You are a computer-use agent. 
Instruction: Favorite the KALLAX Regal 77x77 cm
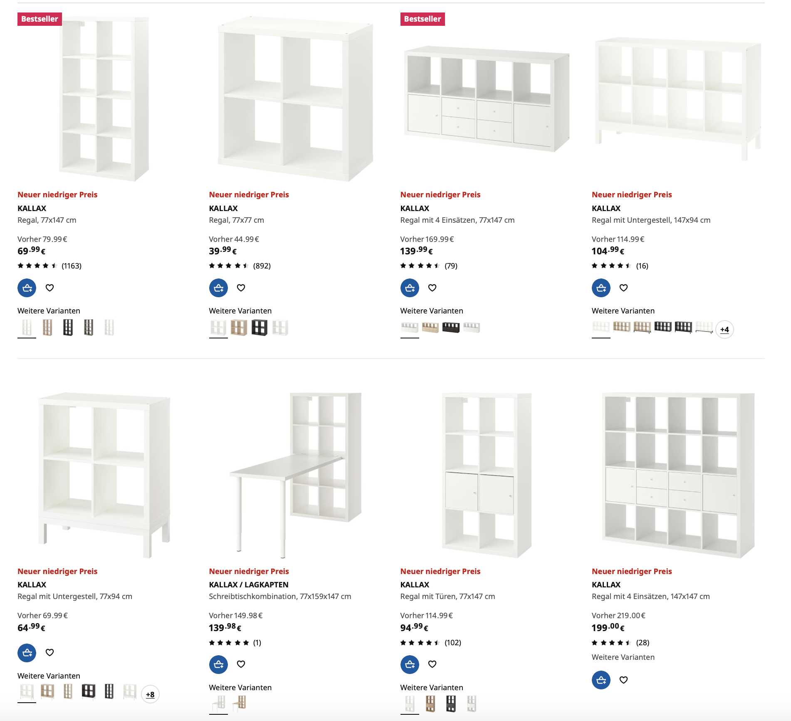[x=241, y=288]
